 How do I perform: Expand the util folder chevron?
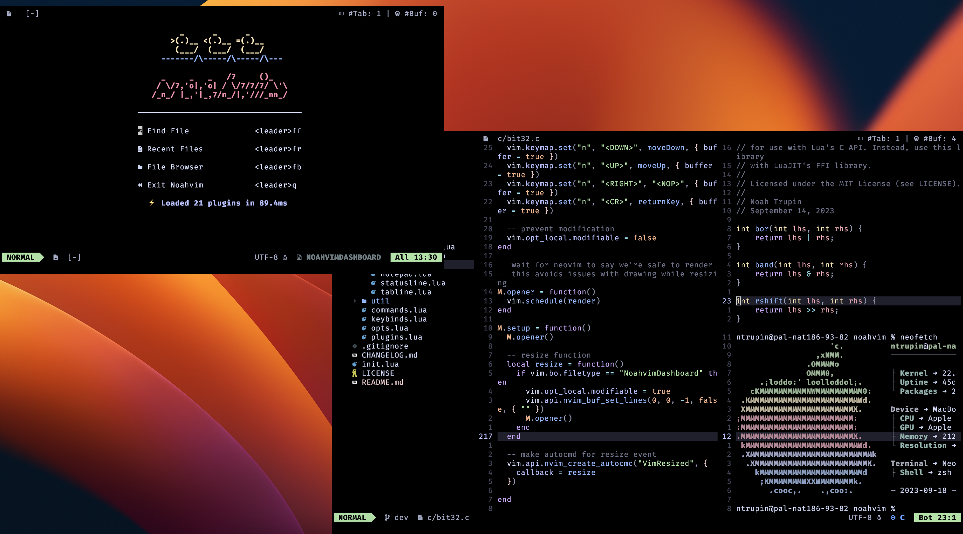click(x=354, y=301)
